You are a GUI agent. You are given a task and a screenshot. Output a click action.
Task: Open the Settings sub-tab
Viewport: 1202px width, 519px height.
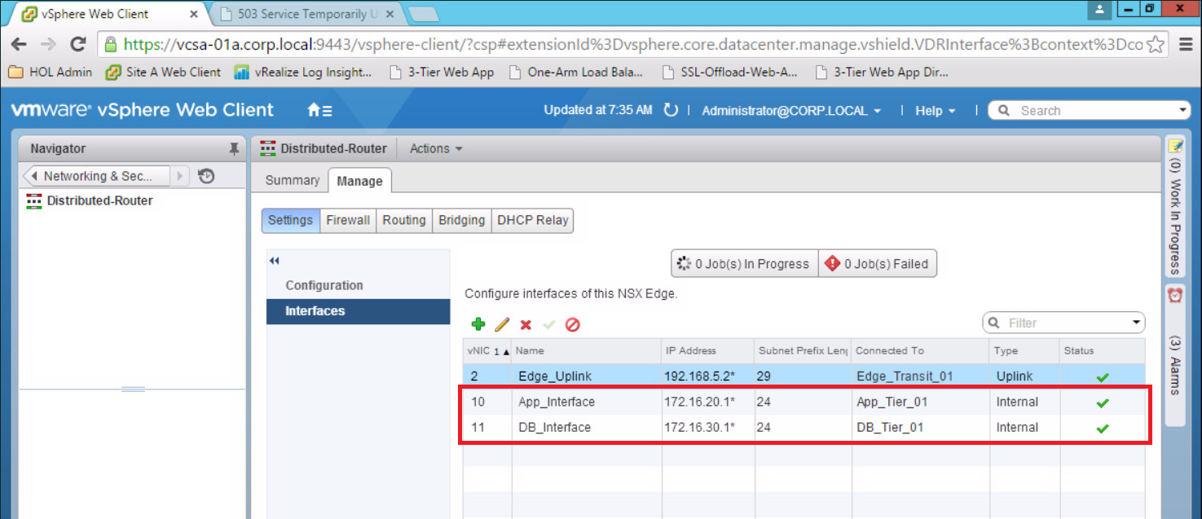click(x=290, y=220)
